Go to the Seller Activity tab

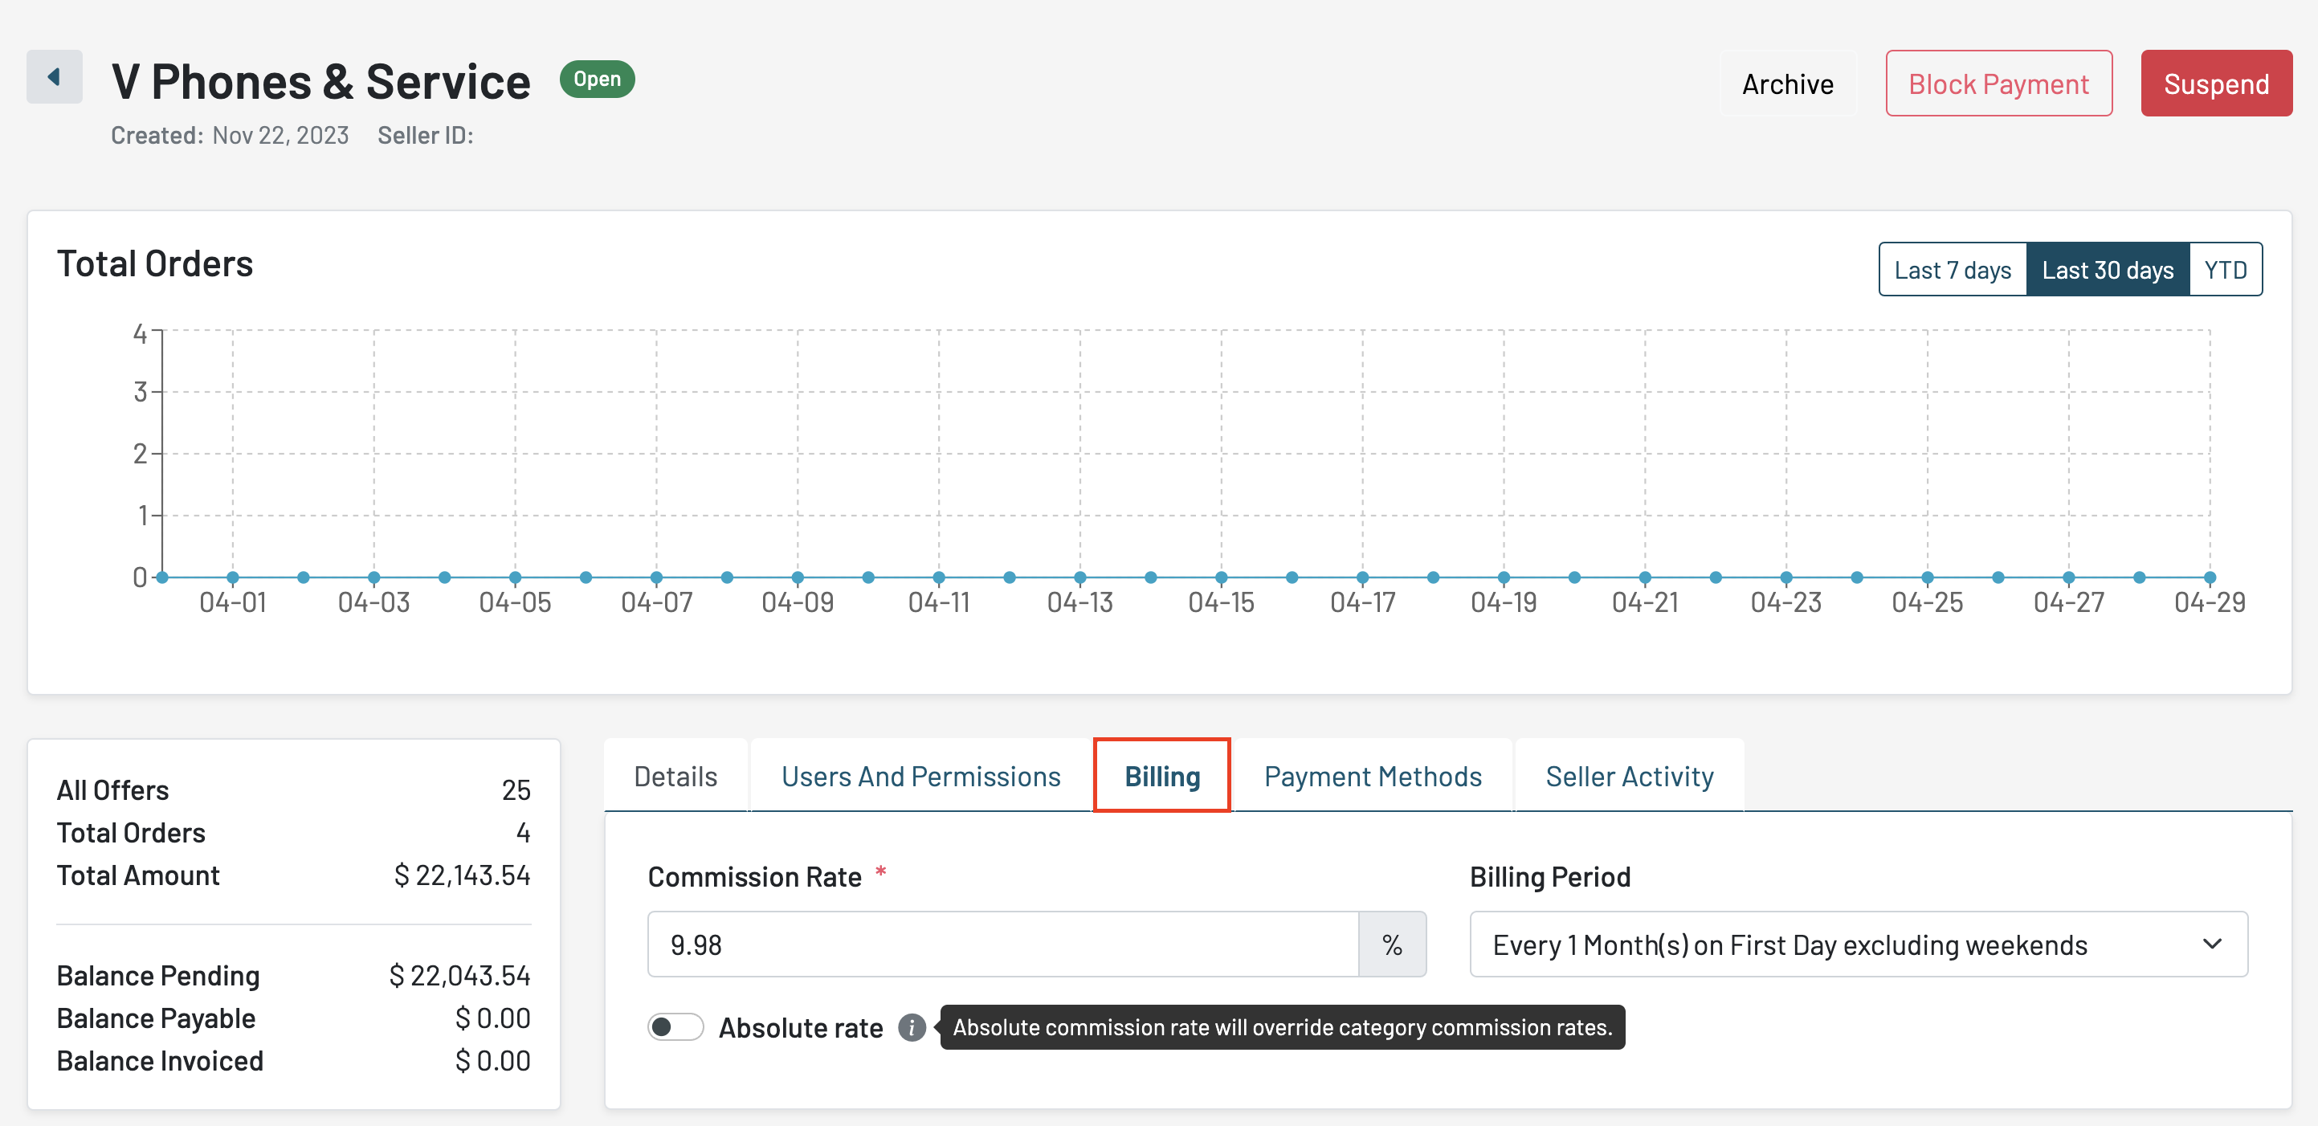1629,776
